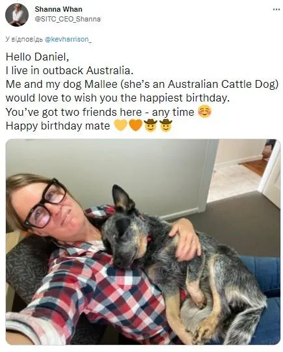This screenshot has width=283, height=352.
Task: Click the 'Happy birthday mate' text
Action: tap(58, 126)
